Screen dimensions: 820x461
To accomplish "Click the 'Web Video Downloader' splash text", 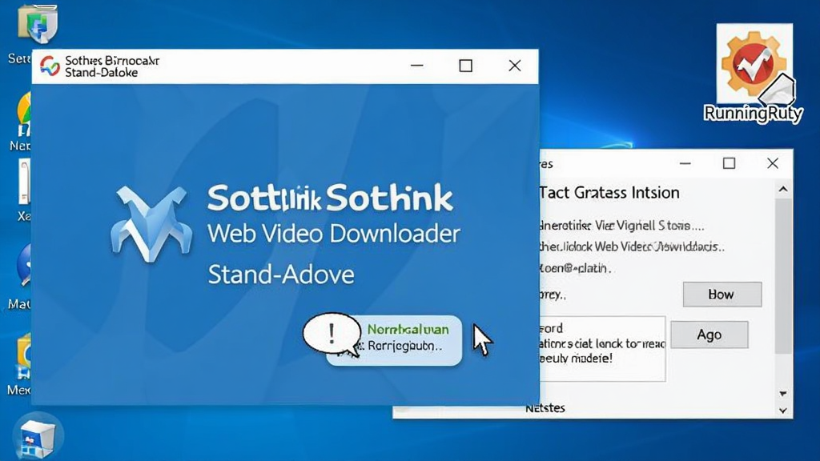I will coord(334,234).
